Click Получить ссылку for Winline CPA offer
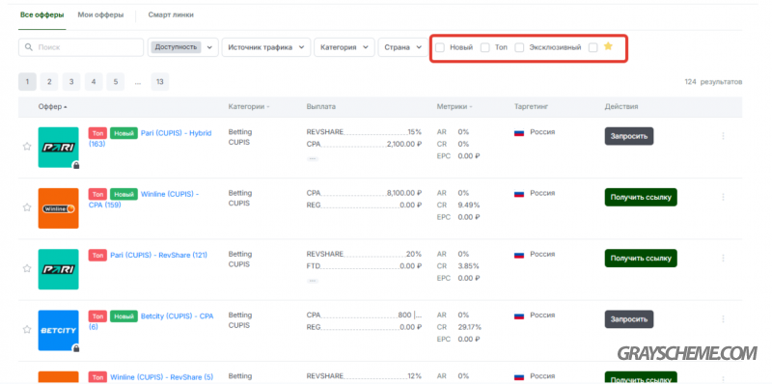The height and width of the screenshot is (384, 772). [641, 197]
